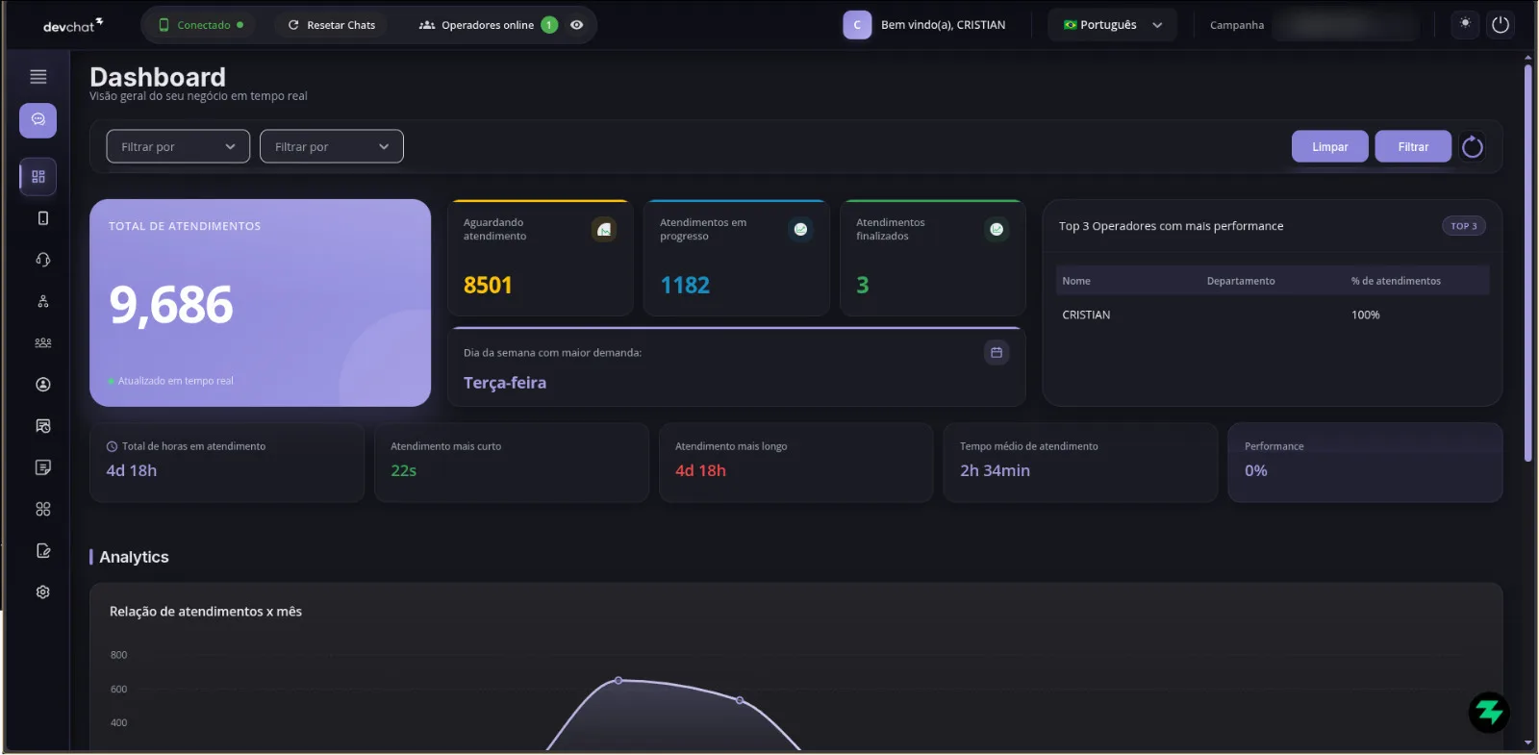The height and width of the screenshot is (755, 1539).
Task: Open the hierarchy departments icon in the sidebar
Action: pyautogui.click(x=42, y=301)
